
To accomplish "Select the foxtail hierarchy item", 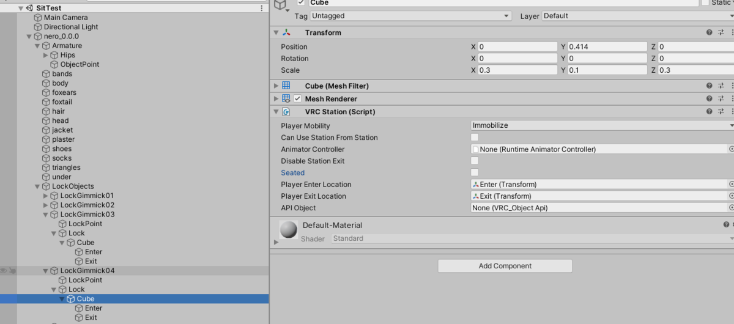I will click(62, 102).
